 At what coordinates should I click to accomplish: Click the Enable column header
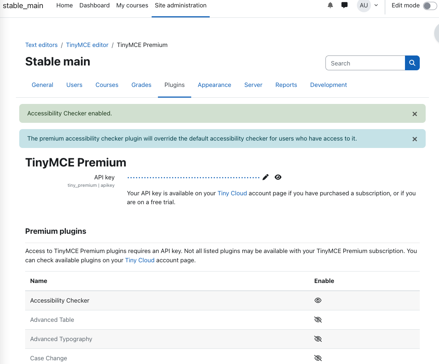pos(324,281)
